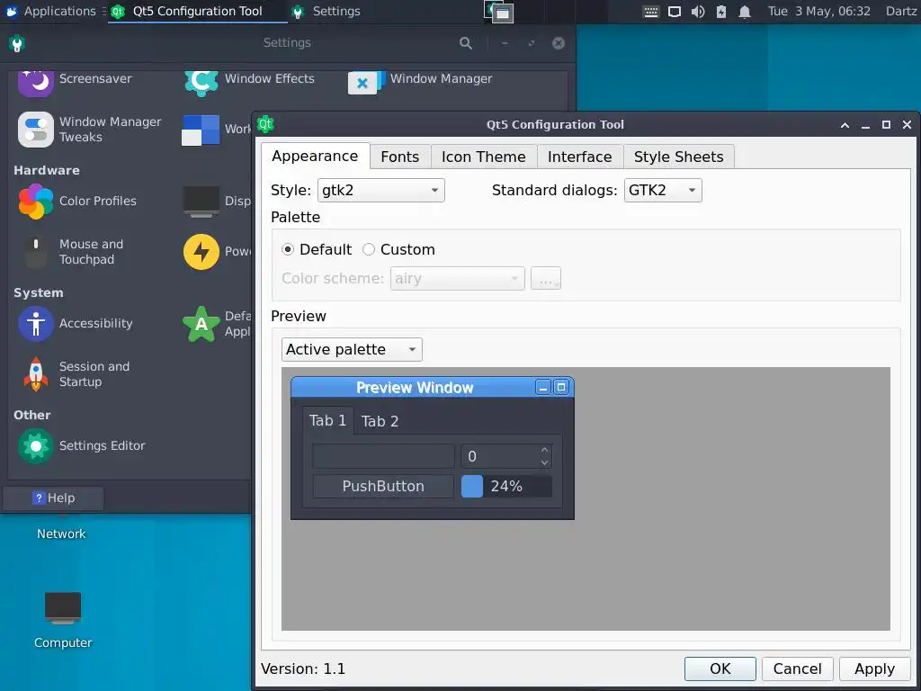The width and height of the screenshot is (921, 691).
Task: Increase the preview spin box value
Action: 544,450
